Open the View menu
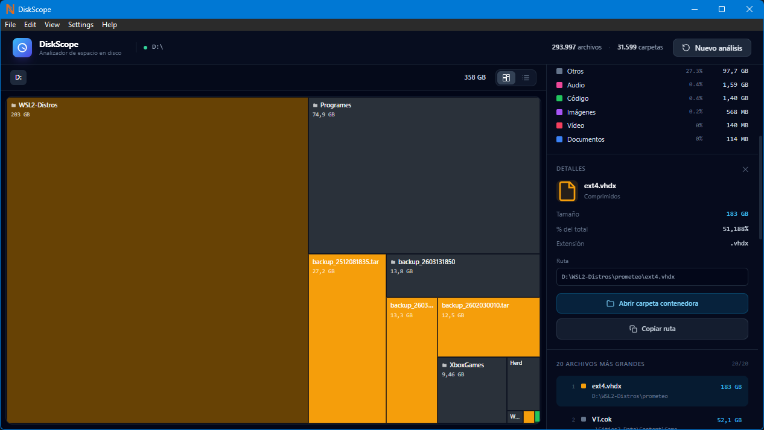This screenshot has height=430, width=764. coord(53,25)
